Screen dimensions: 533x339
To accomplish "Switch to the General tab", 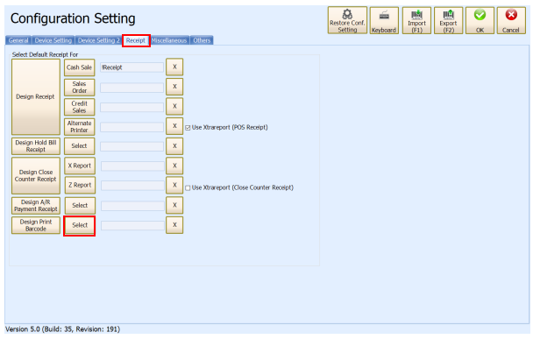I will coord(18,40).
